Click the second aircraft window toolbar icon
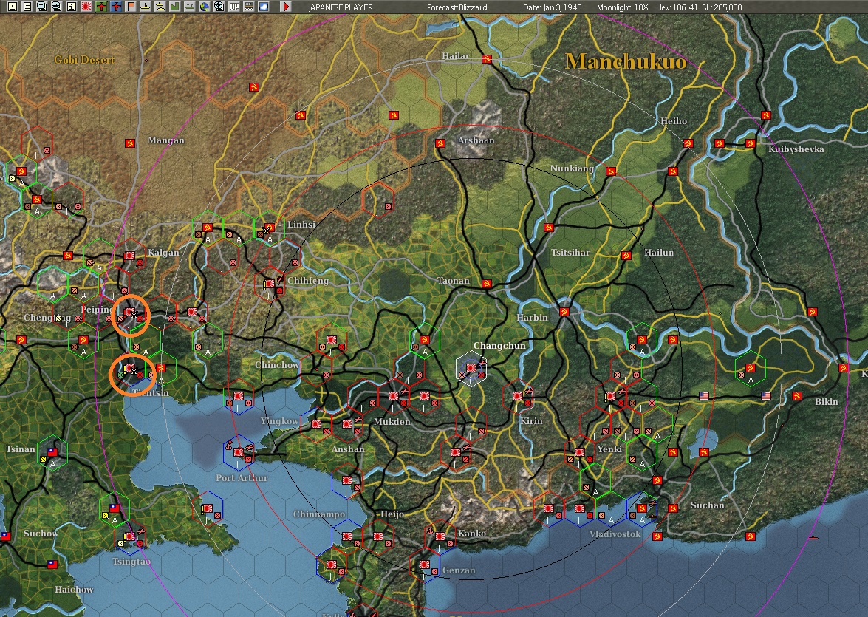This screenshot has height=617, width=868. pyautogui.click(x=56, y=7)
